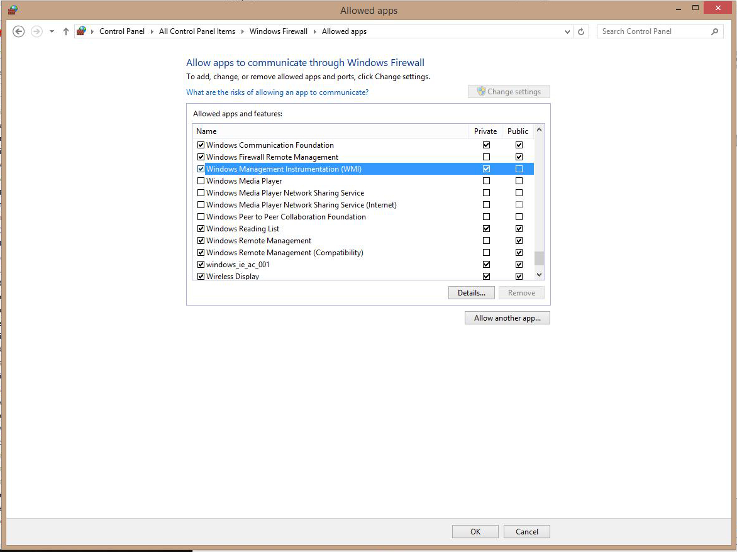The height and width of the screenshot is (552, 737).
Task: Maximize the Allowed apps window
Action: pyautogui.click(x=695, y=8)
